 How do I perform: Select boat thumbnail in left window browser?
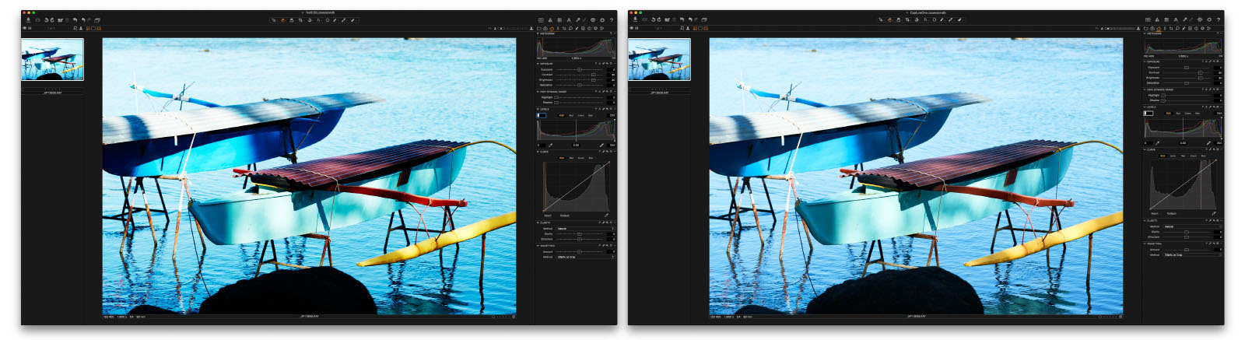52,59
